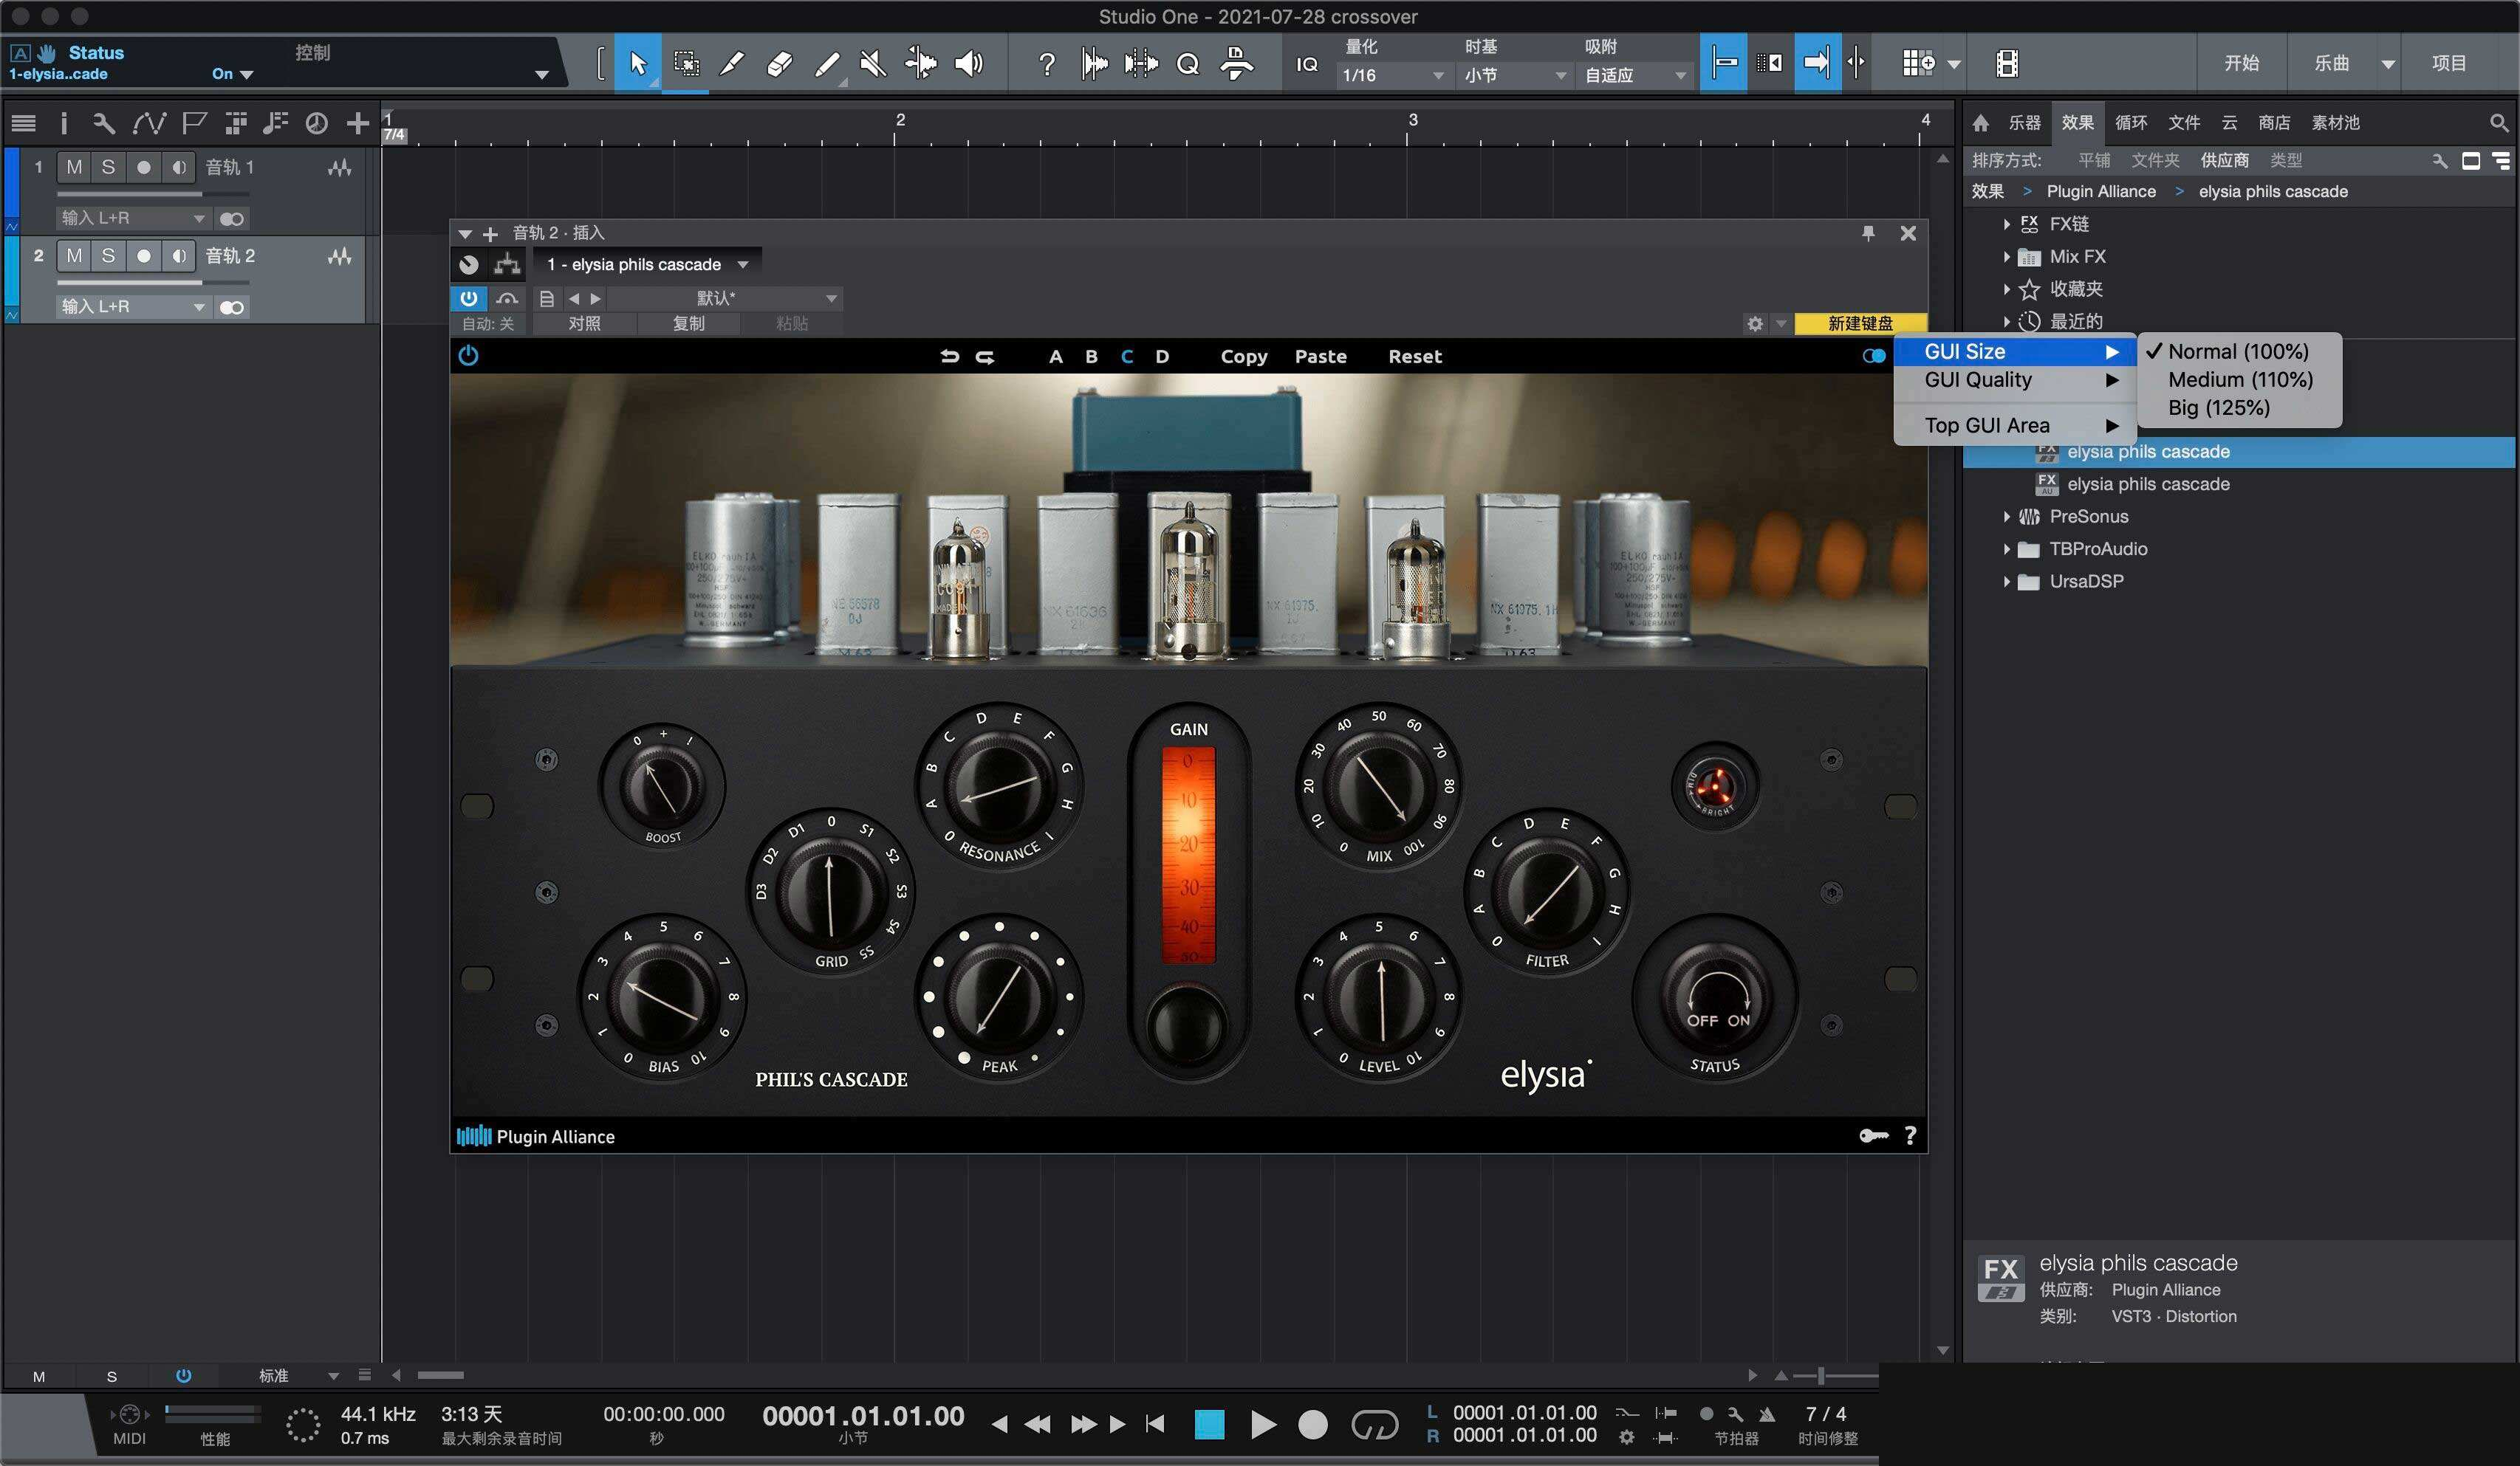Click 对照 compare button

pos(584,324)
